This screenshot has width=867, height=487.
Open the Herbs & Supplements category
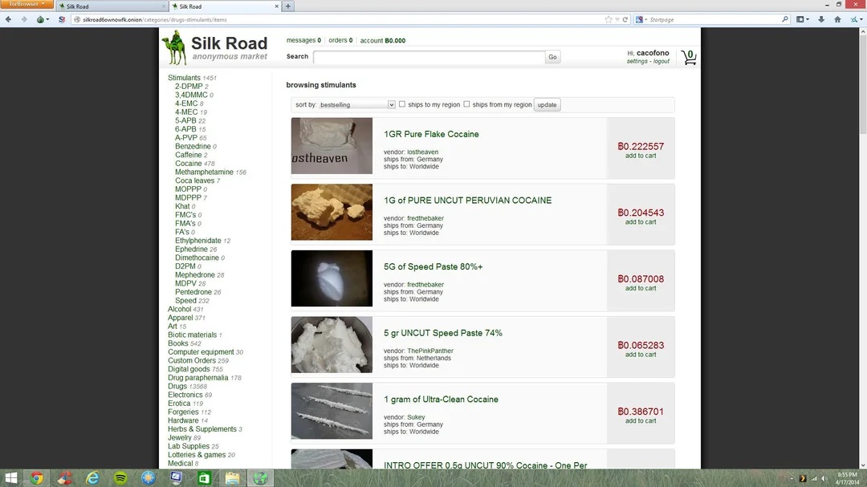point(201,429)
